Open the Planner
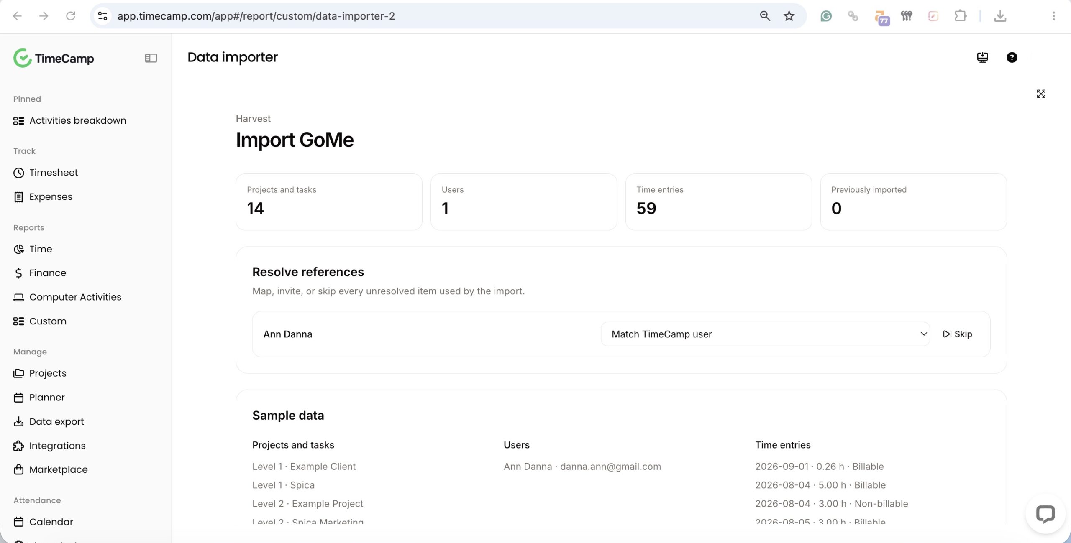 47,398
